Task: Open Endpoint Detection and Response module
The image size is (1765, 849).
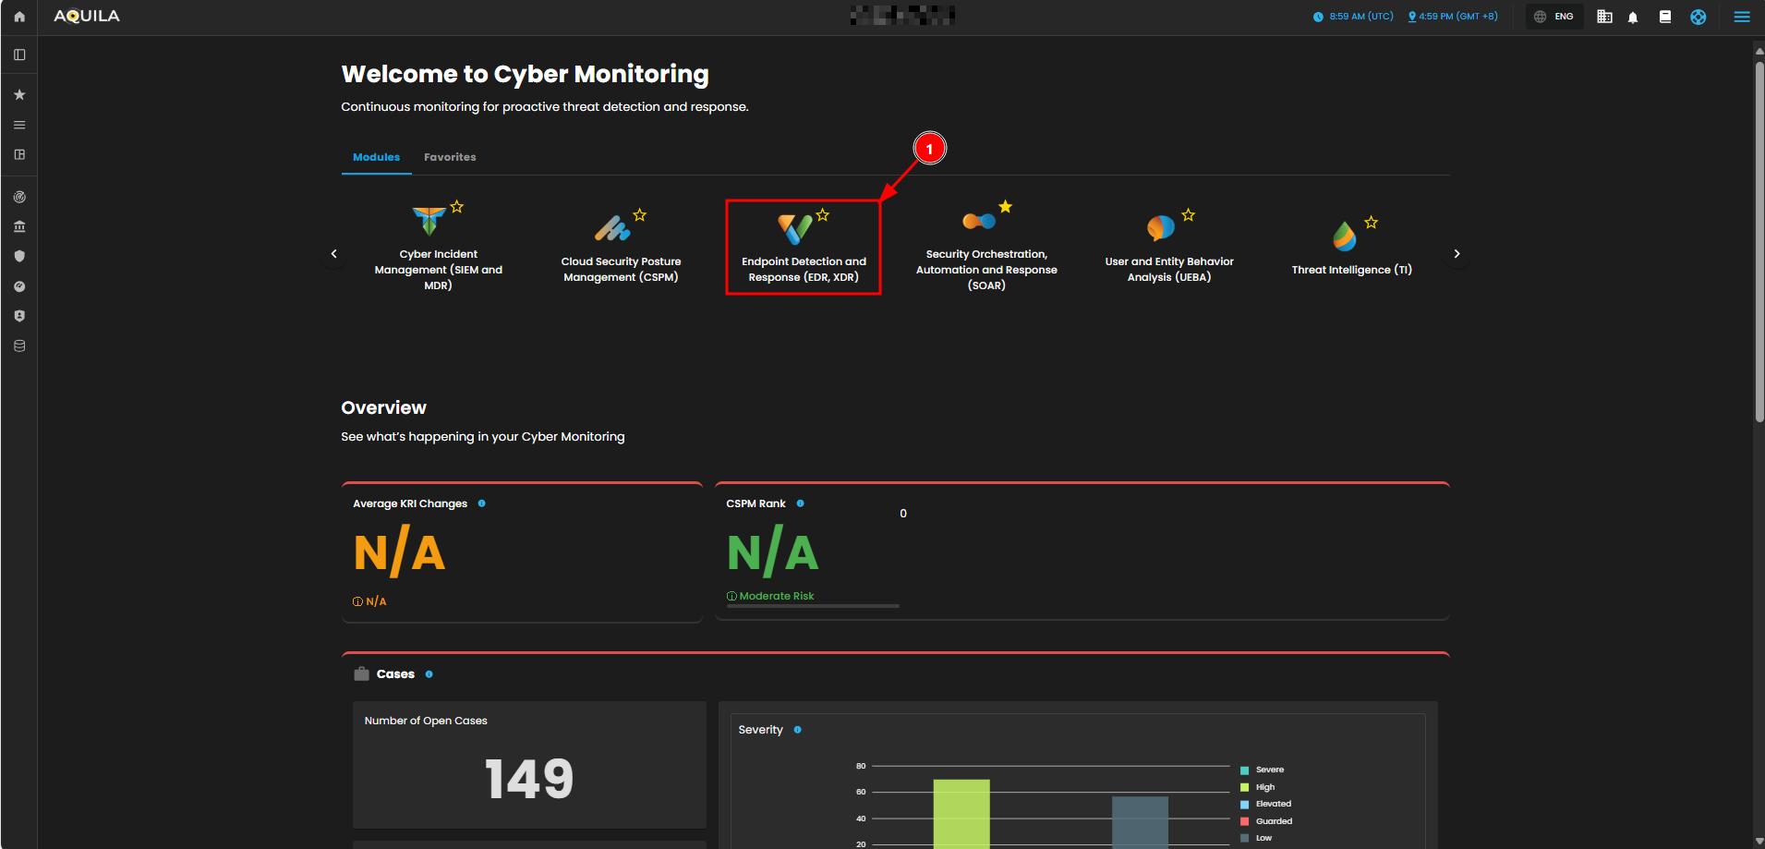Action: click(803, 249)
